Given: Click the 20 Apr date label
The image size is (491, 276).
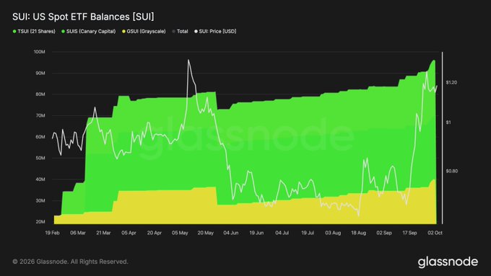Looking at the screenshot, I should pos(155,233).
